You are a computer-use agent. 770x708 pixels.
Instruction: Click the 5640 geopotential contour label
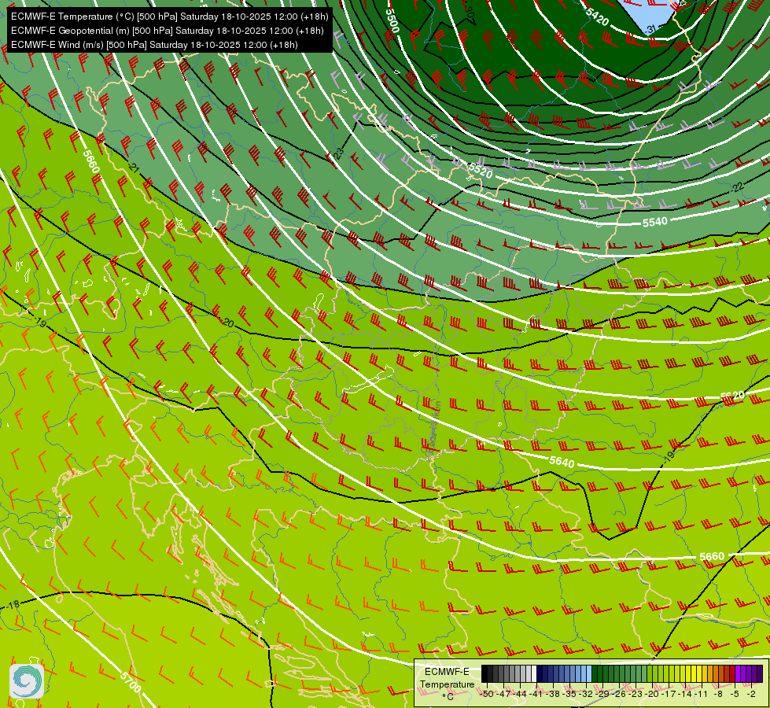pyautogui.click(x=562, y=462)
